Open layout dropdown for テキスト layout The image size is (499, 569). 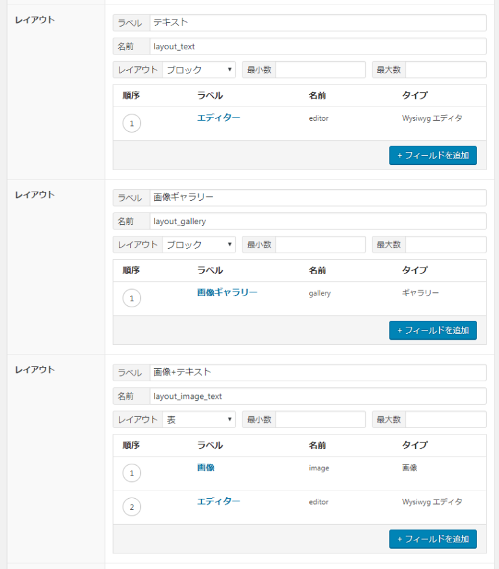(x=199, y=70)
